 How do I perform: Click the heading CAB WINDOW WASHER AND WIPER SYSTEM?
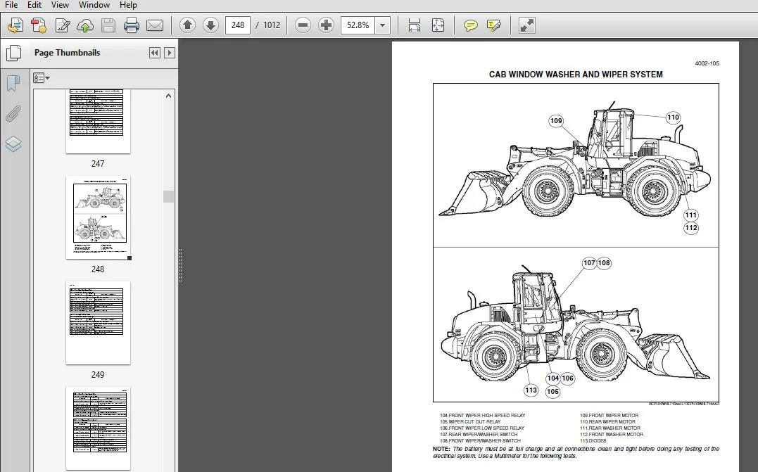(x=576, y=75)
